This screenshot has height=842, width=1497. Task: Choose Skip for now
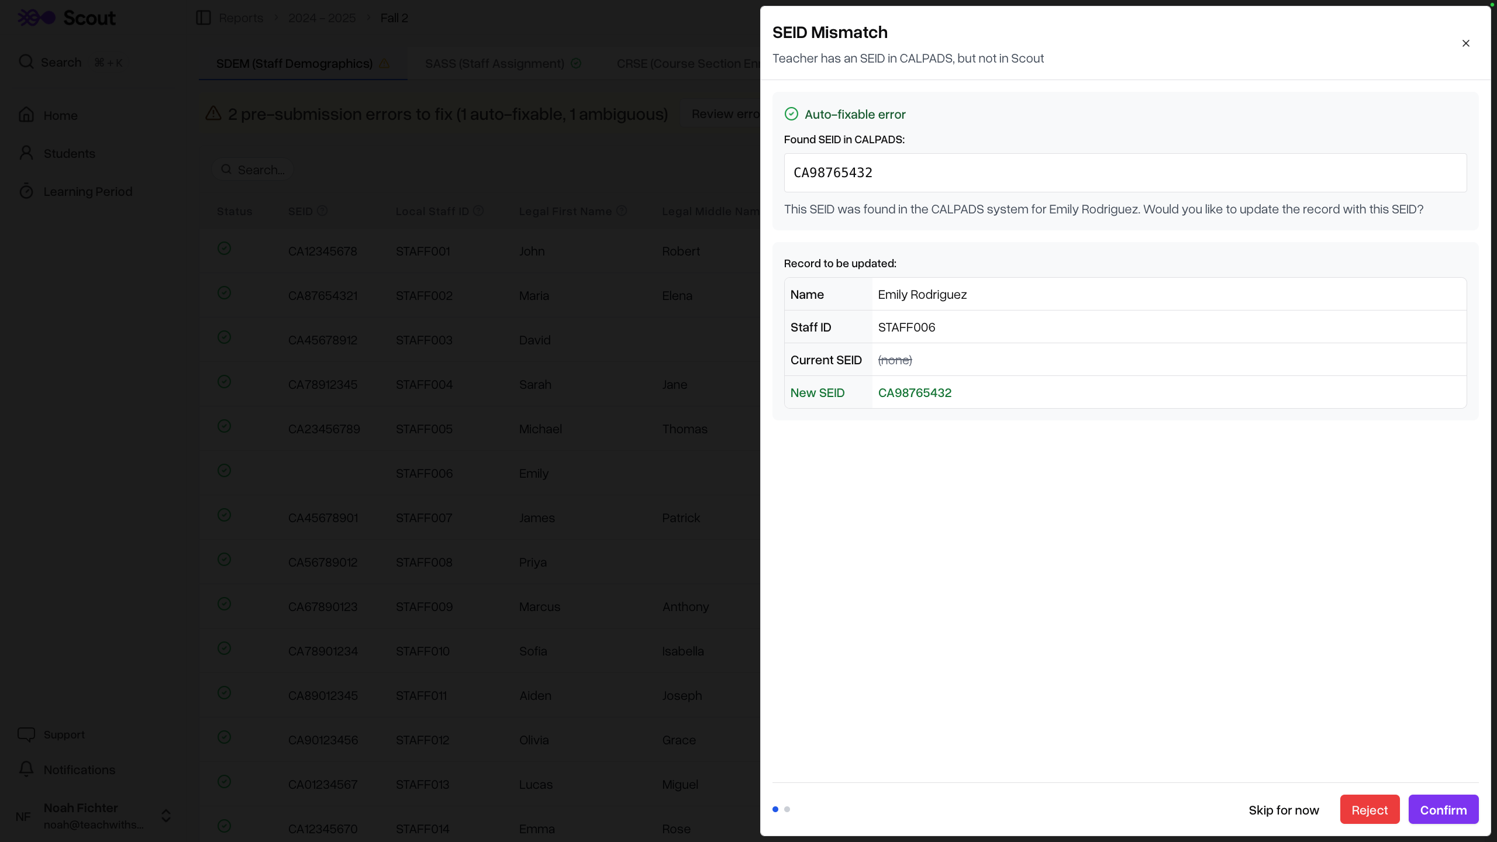click(1284, 810)
